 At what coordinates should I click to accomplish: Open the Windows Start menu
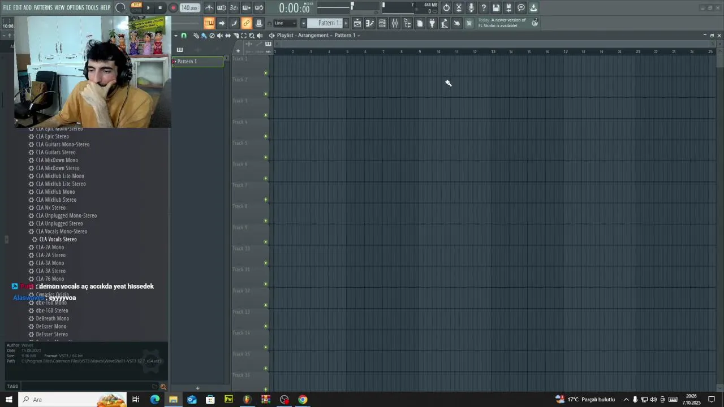point(9,400)
